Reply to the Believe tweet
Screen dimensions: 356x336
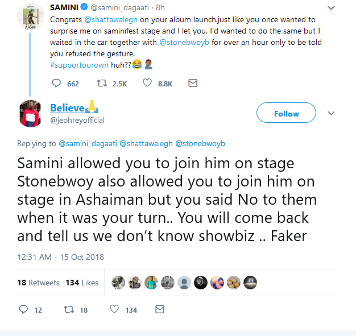pyautogui.click(x=23, y=309)
